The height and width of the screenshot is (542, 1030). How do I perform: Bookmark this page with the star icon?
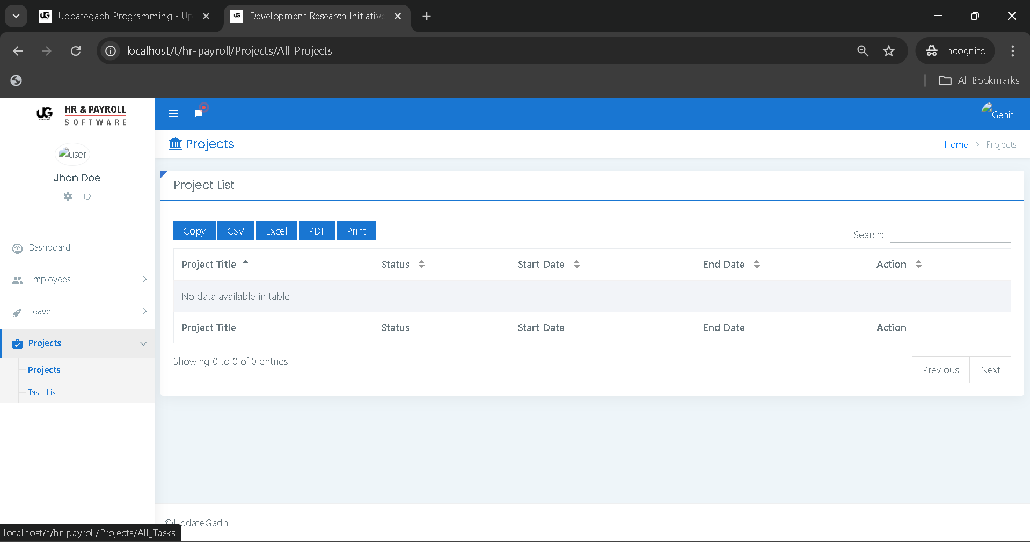tap(889, 51)
